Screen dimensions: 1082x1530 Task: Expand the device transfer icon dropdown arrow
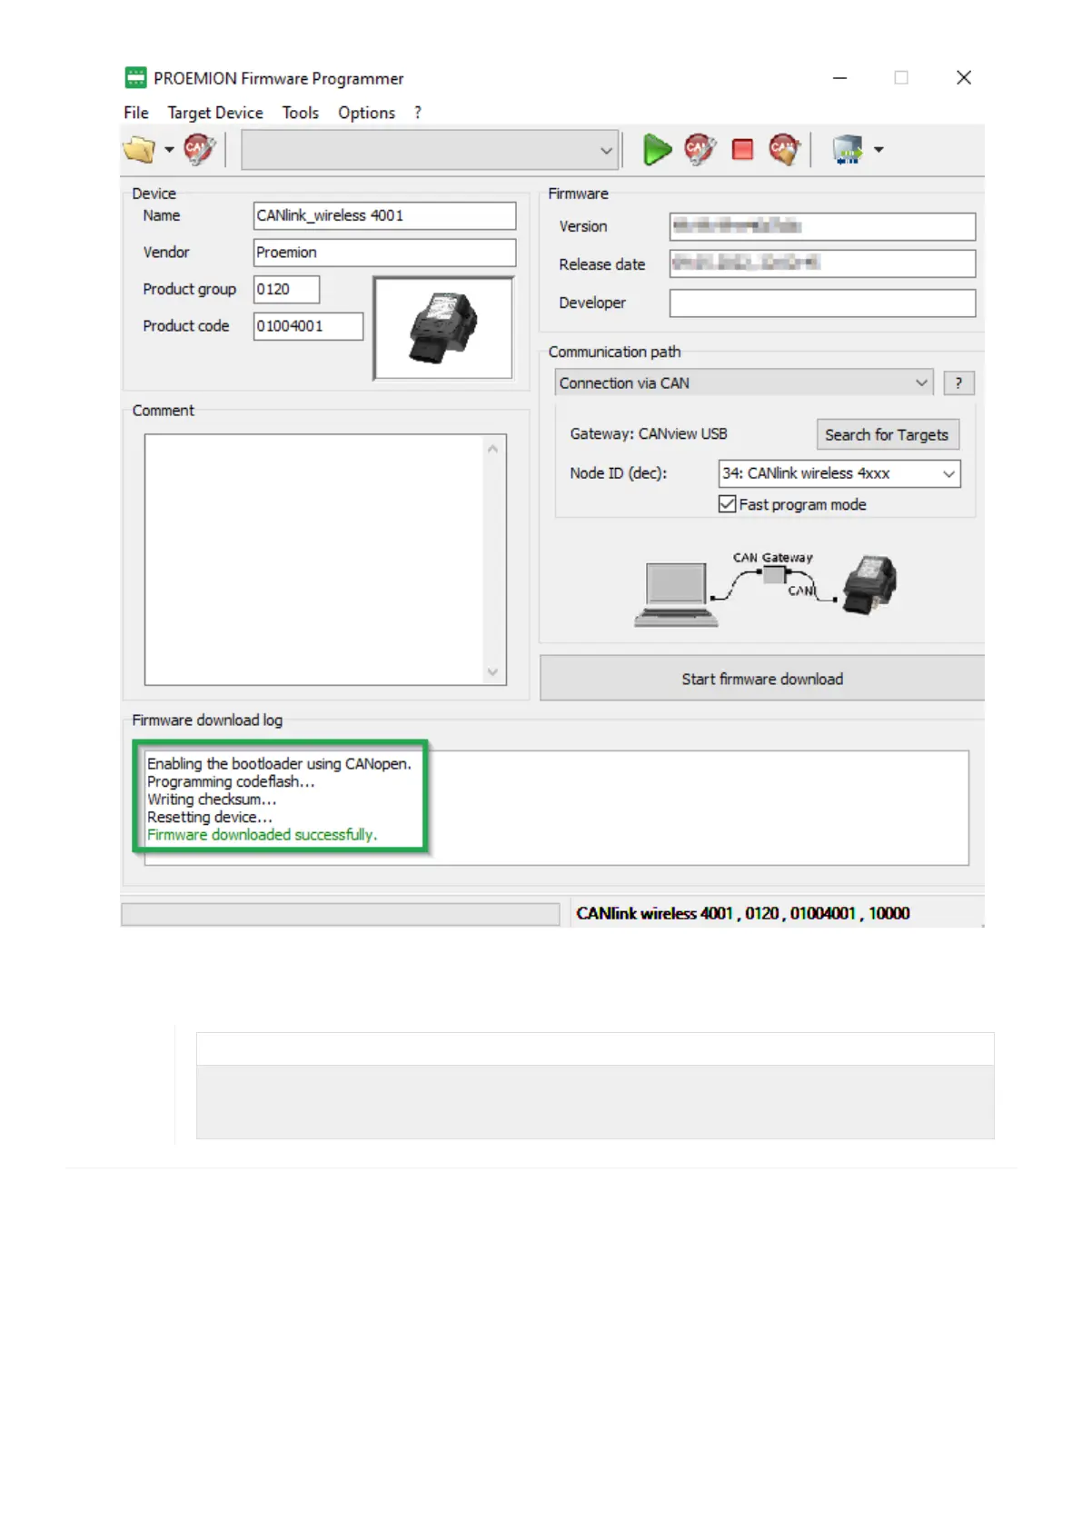tap(879, 150)
